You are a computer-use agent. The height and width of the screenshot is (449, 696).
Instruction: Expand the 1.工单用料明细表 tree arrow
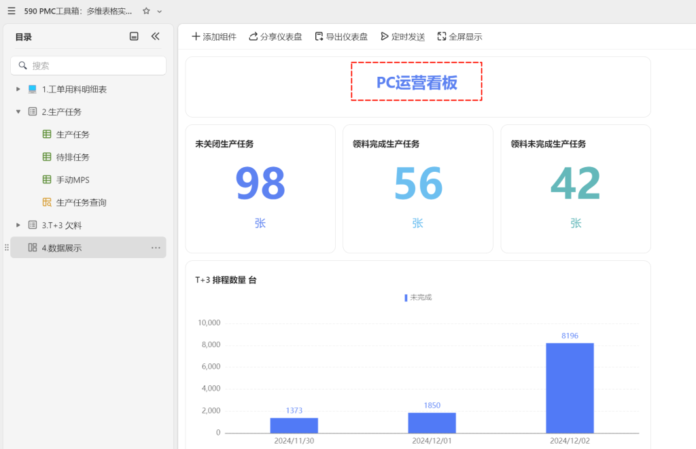point(18,89)
